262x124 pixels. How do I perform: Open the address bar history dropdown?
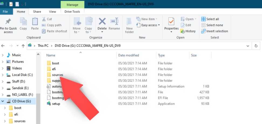click(248, 46)
